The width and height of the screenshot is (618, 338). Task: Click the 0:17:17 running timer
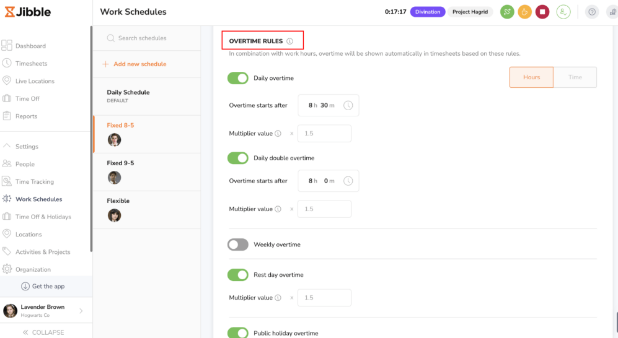coord(395,12)
